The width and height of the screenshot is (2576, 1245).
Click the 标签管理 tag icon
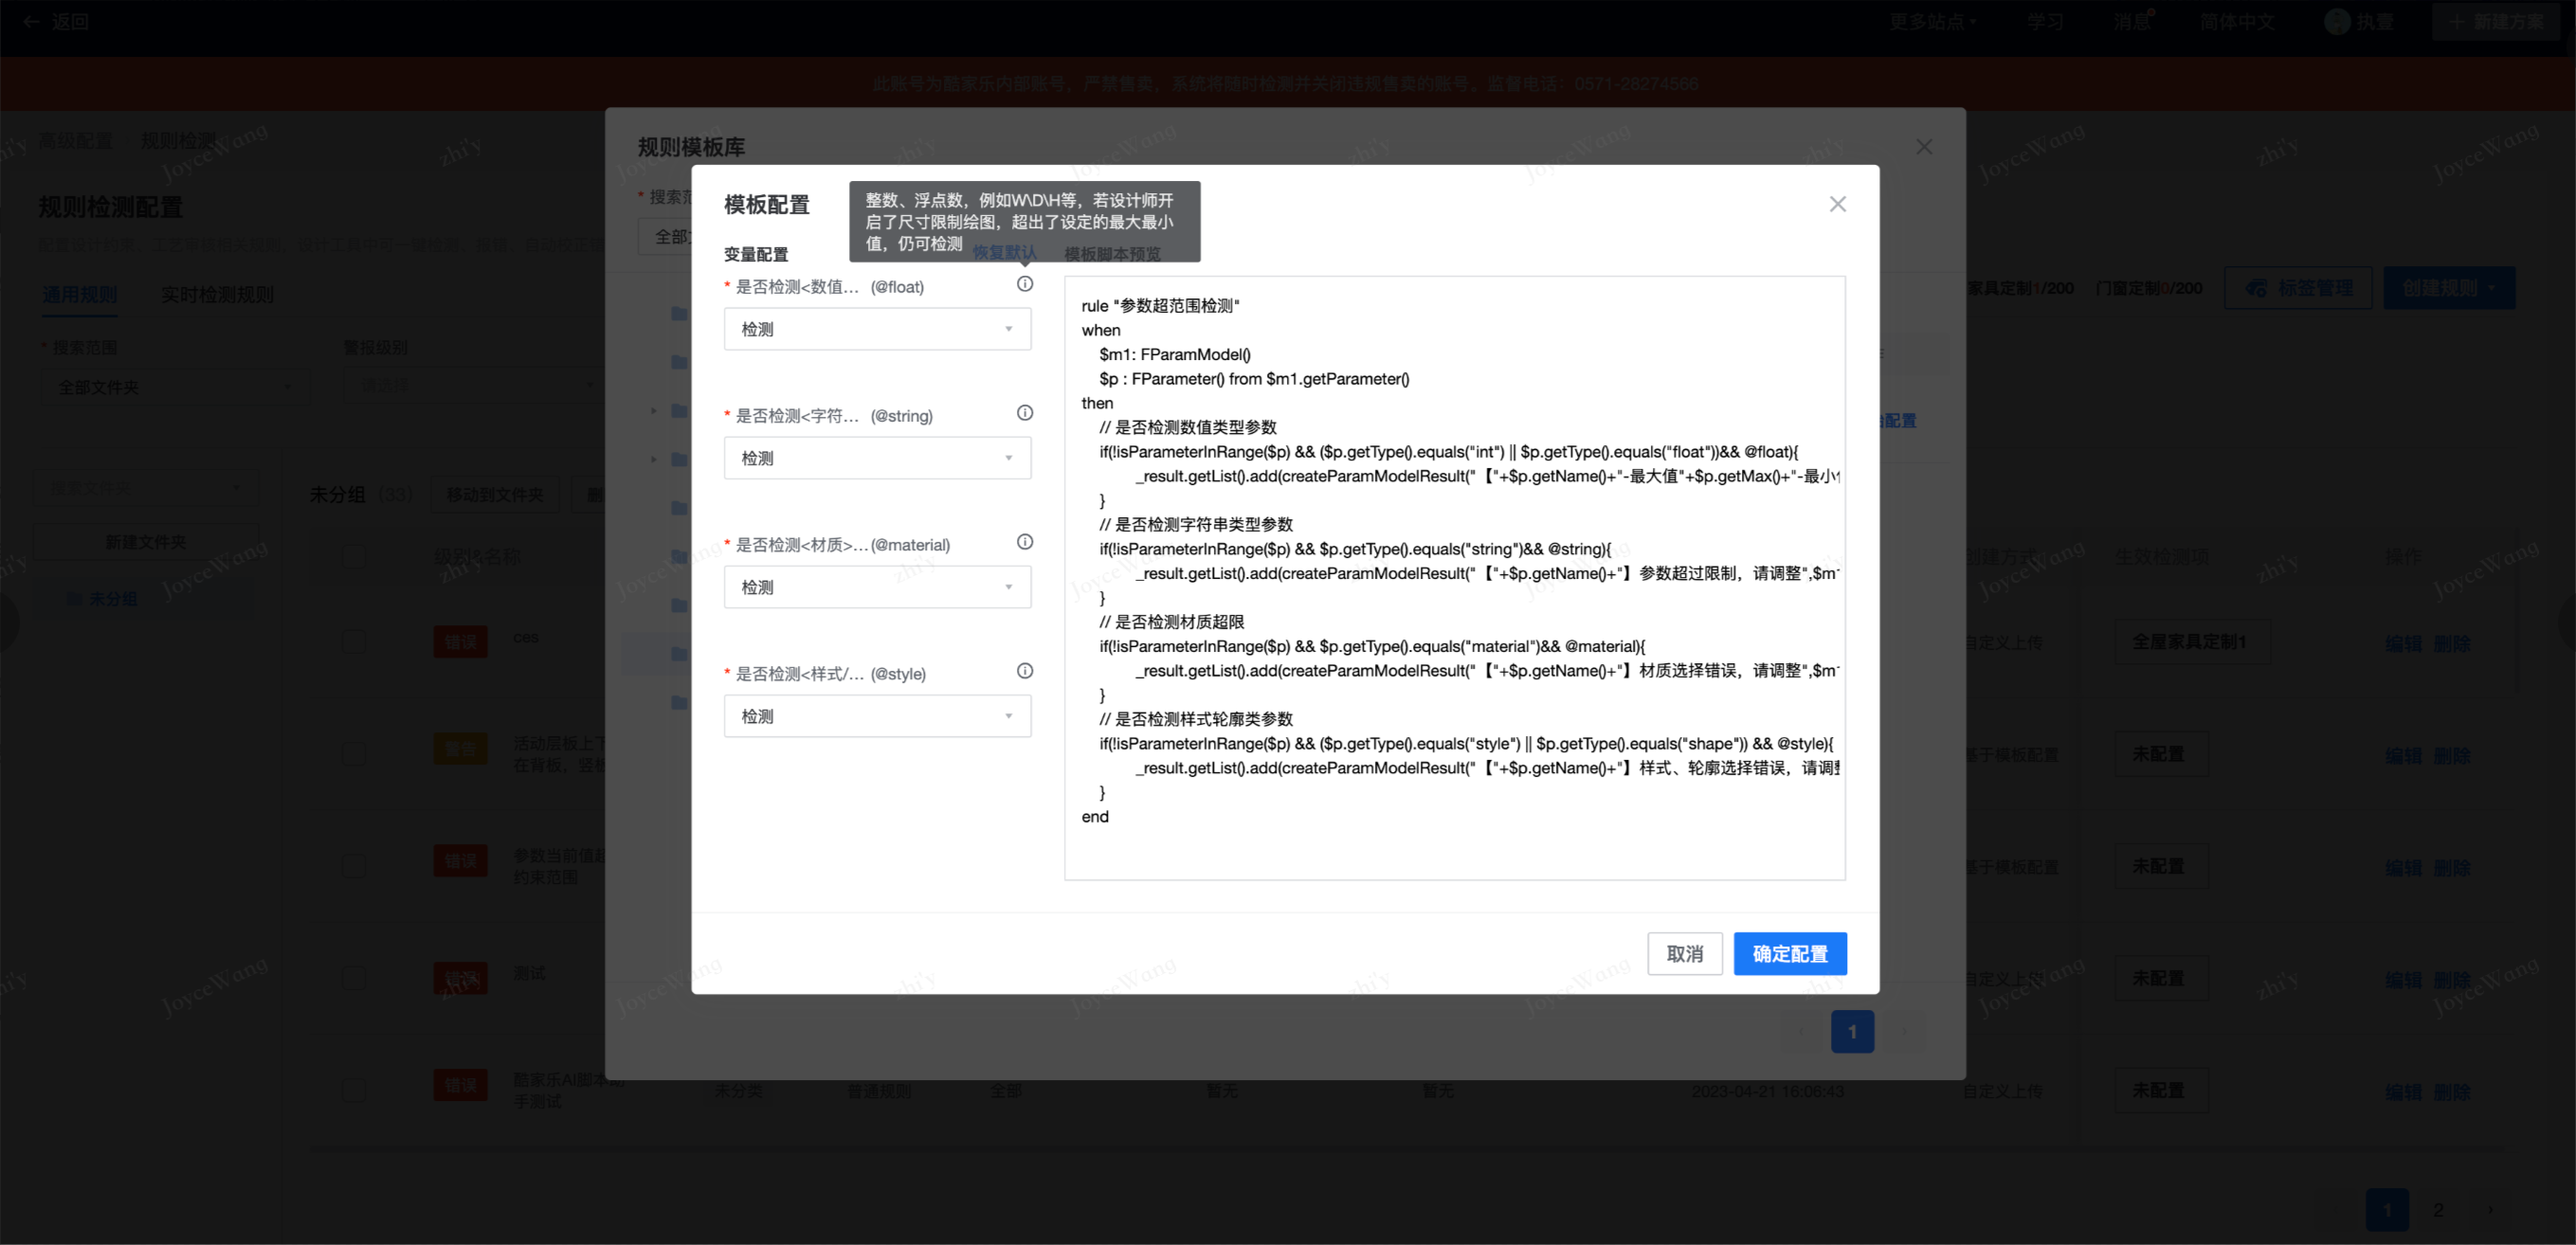point(2257,288)
